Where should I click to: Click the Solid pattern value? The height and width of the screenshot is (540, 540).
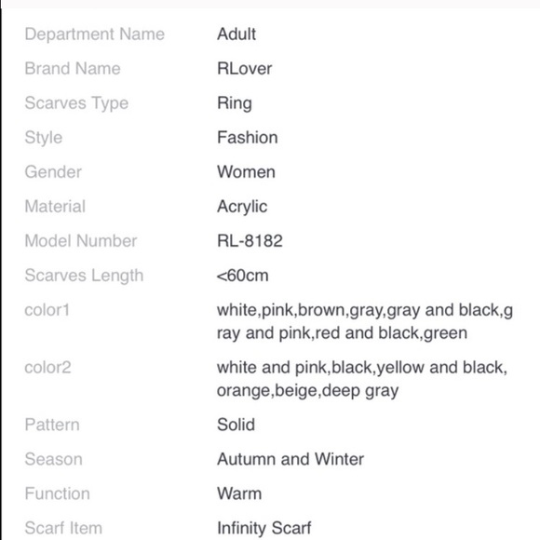pyautogui.click(x=236, y=425)
